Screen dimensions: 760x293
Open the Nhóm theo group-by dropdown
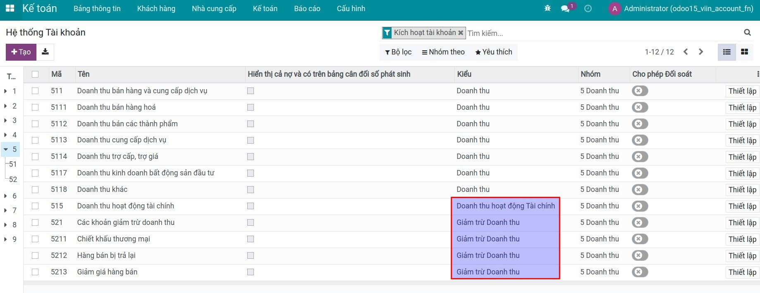click(x=443, y=52)
